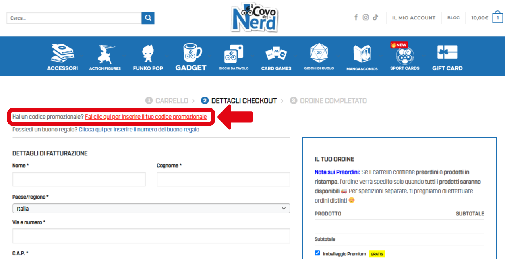
Task: Click the search magnifier button
Action: pos(148,18)
